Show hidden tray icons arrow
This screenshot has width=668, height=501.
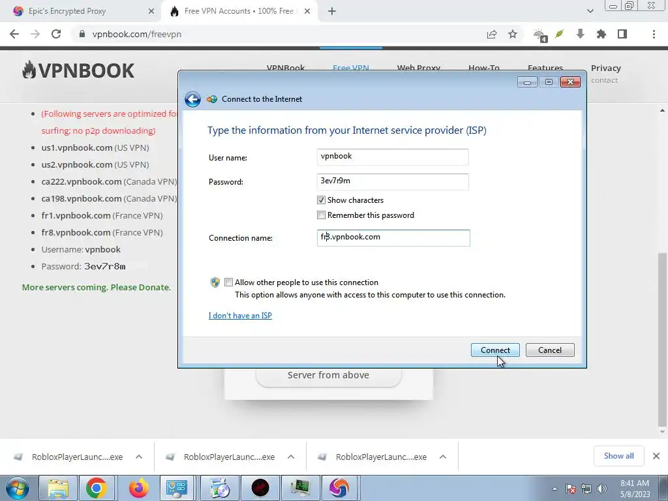(554, 489)
